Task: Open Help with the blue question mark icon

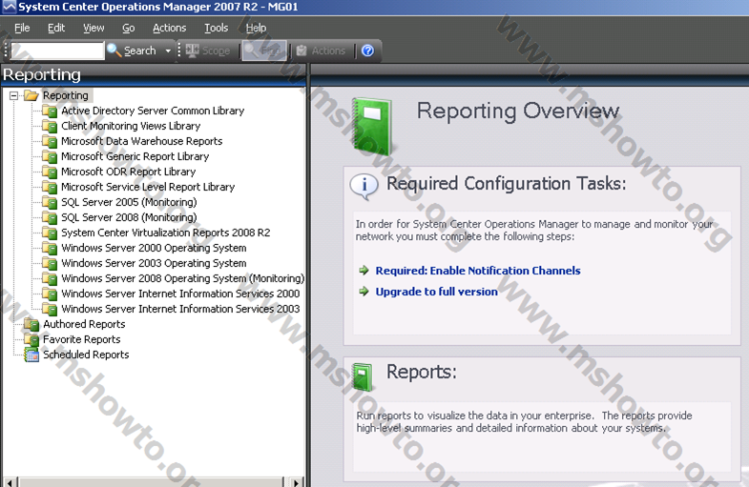Action: pyautogui.click(x=367, y=51)
